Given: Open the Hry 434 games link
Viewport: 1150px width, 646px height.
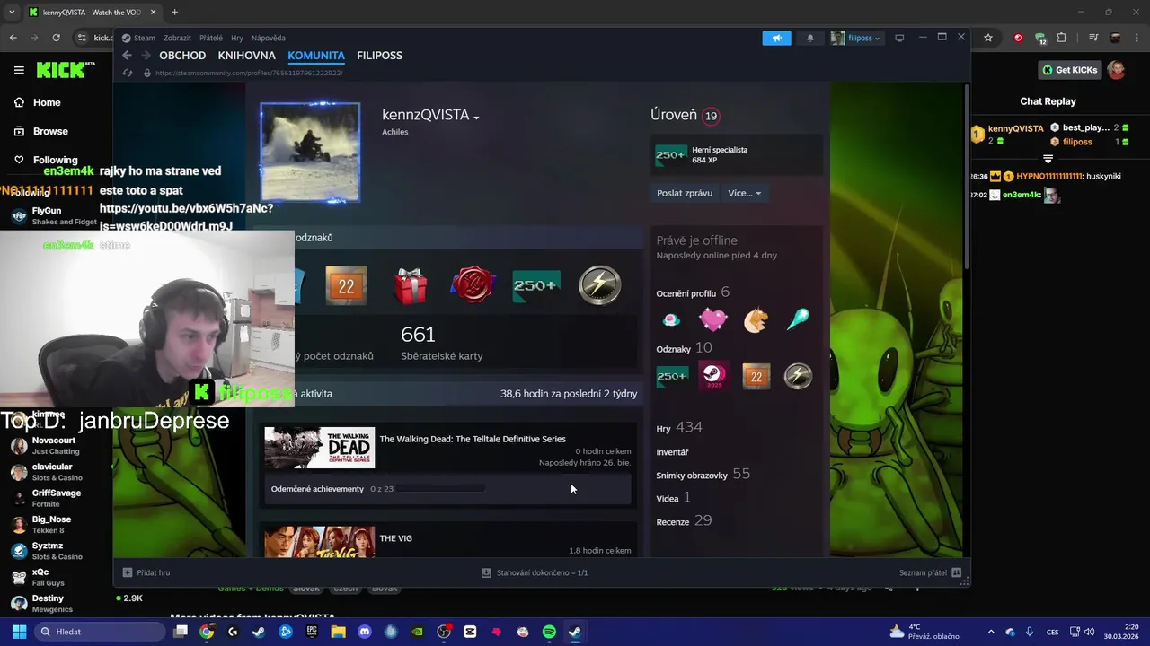Looking at the screenshot, I should (679, 428).
